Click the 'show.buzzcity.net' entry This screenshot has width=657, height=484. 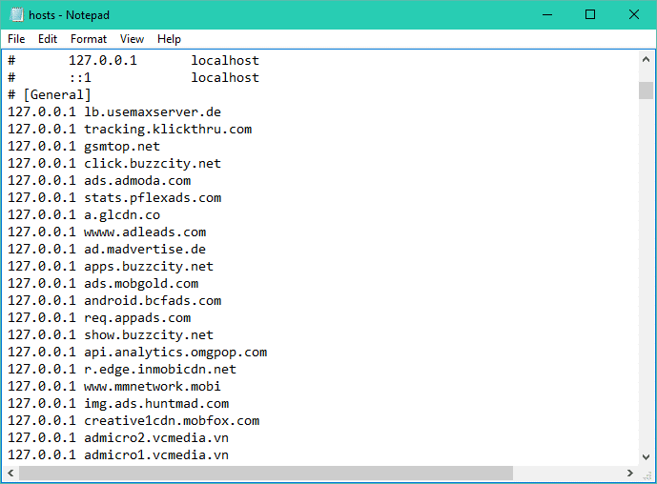coord(149,335)
